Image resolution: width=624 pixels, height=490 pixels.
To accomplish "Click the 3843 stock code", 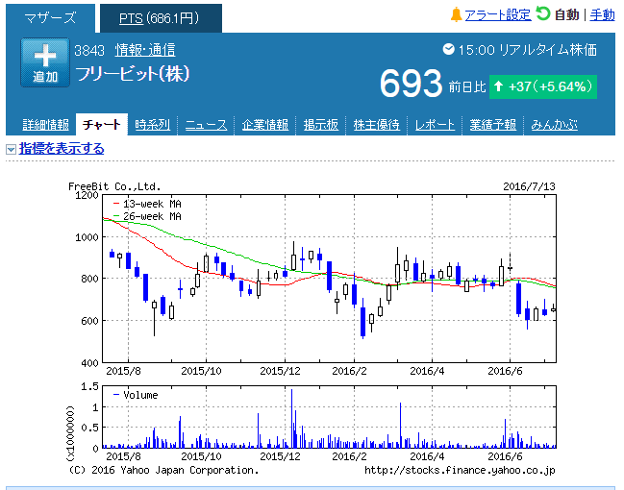I will point(89,51).
